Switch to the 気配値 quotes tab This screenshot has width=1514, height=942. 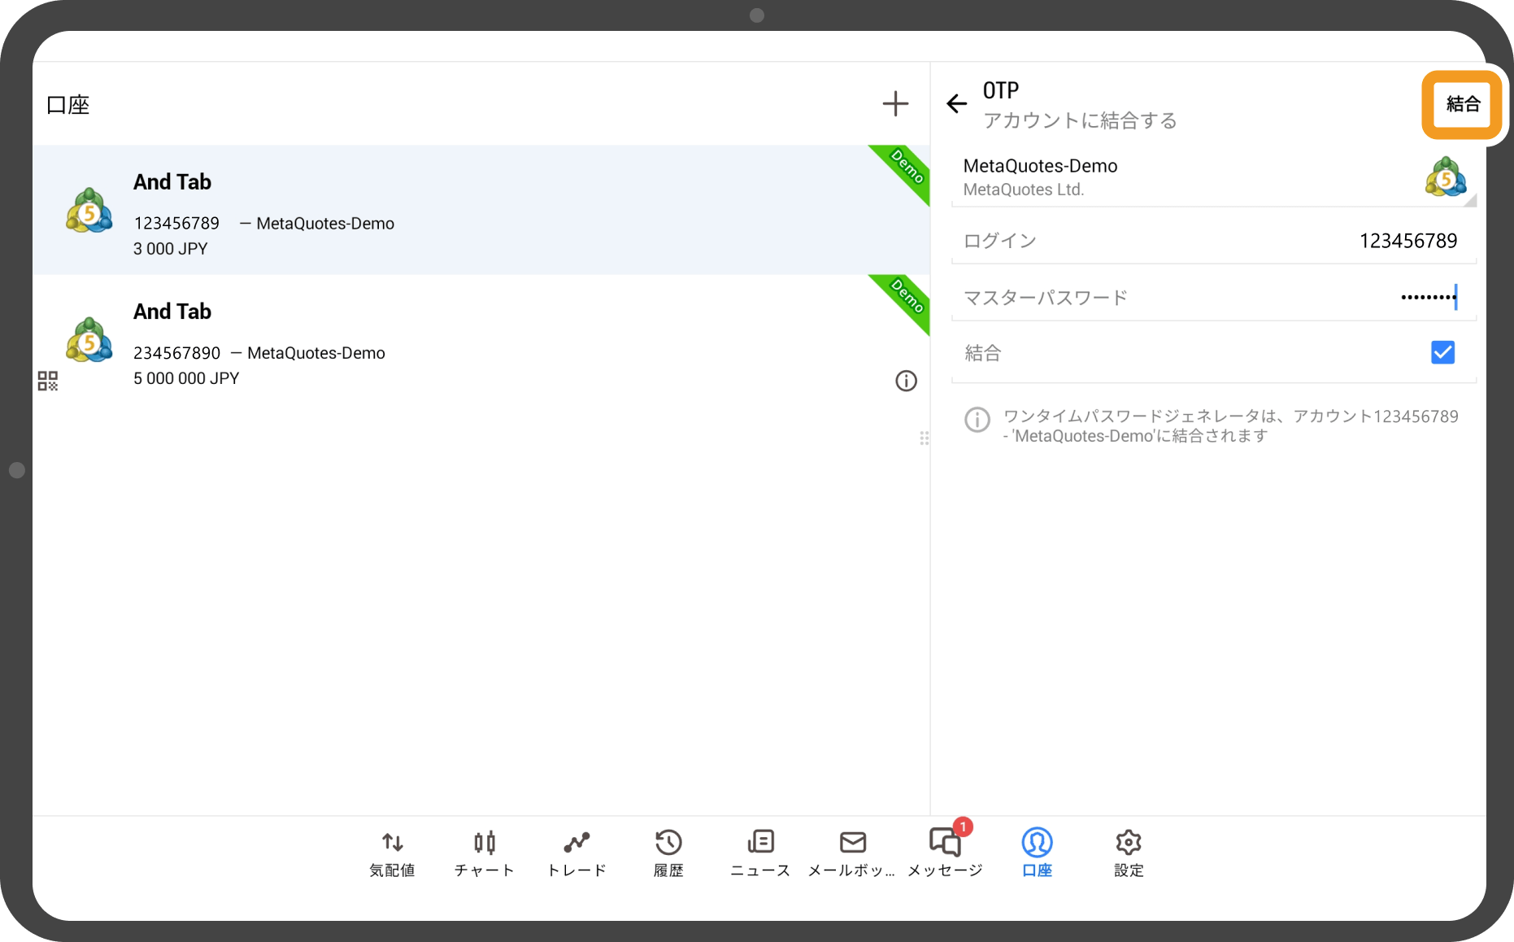392,852
